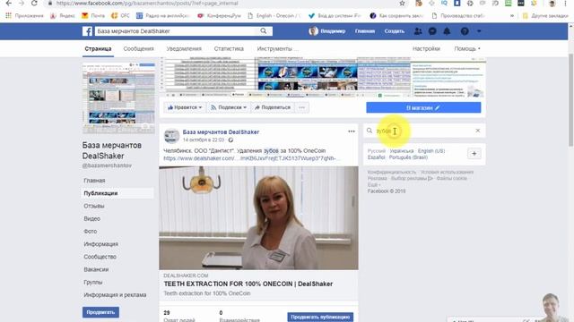Click the post search field containing зубов
The height and width of the screenshot is (322, 574).
(423, 131)
